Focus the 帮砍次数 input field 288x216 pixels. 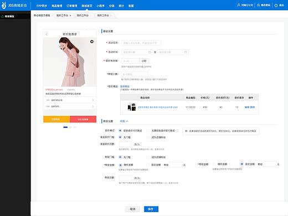click(126, 178)
